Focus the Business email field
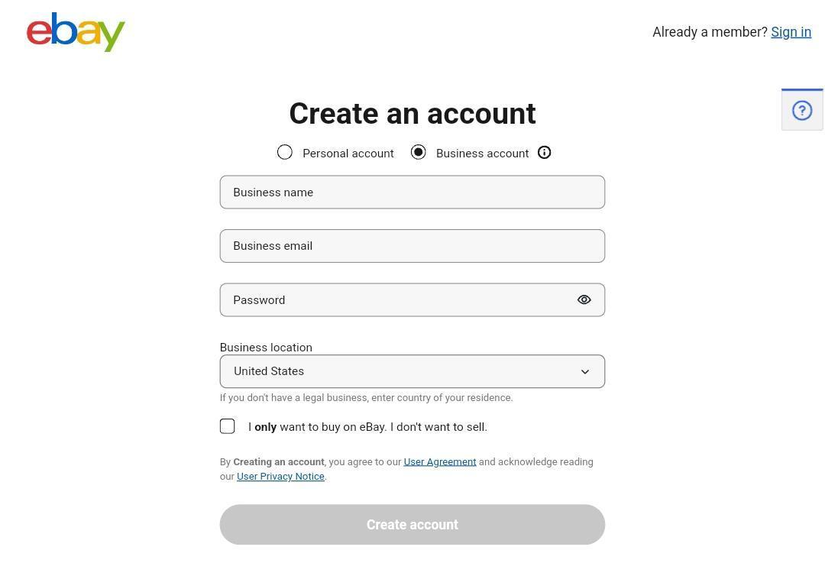Screen dimensions: 825x563 point(412,246)
